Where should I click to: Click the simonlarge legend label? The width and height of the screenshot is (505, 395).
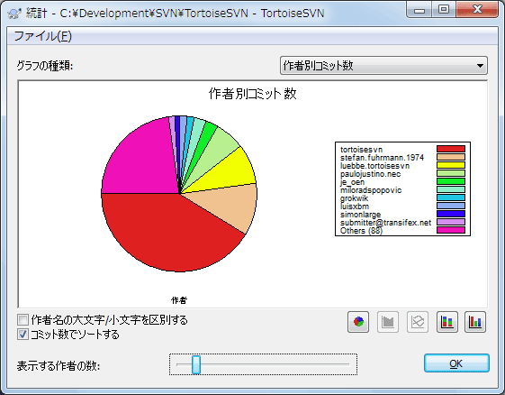(360, 215)
